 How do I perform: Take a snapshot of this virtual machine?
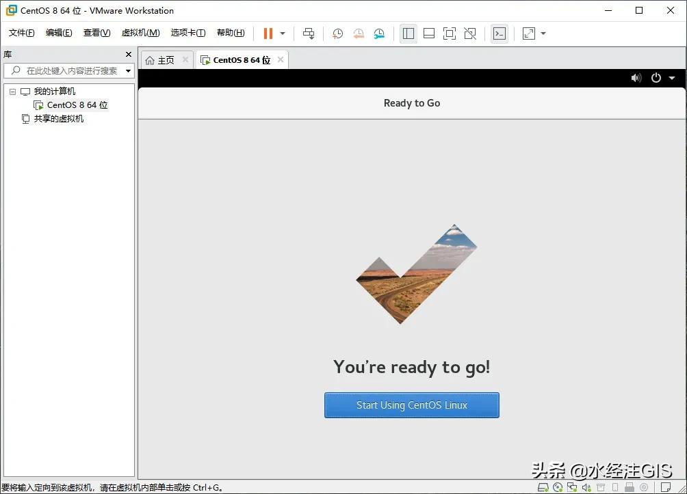(337, 33)
